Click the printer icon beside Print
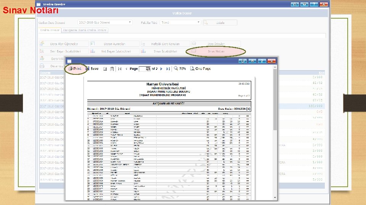The width and height of the screenshot is (366, 205). click(x=70, y=69)
